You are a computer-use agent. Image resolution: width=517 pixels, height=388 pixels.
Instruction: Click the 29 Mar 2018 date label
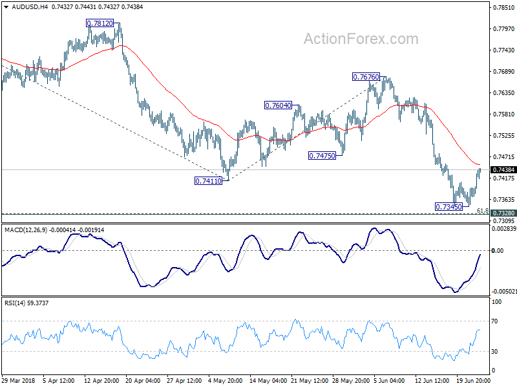tap(19, 381)
